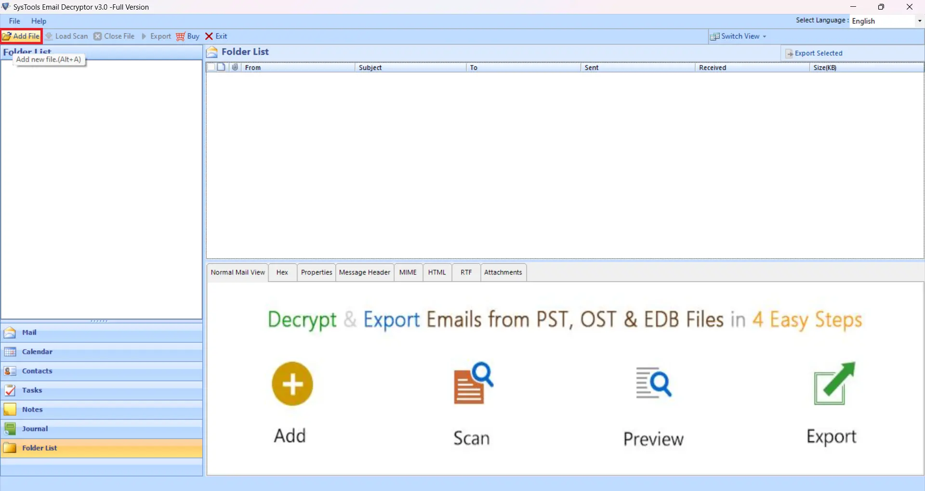Close the SysTools Email Decryptor window

point(910,7)
